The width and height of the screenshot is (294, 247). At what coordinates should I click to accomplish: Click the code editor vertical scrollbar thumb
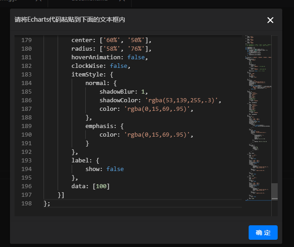click(x=274, y=191)
